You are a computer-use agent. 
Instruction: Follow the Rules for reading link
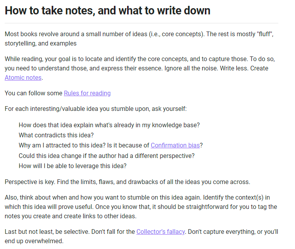coord(87,93)
